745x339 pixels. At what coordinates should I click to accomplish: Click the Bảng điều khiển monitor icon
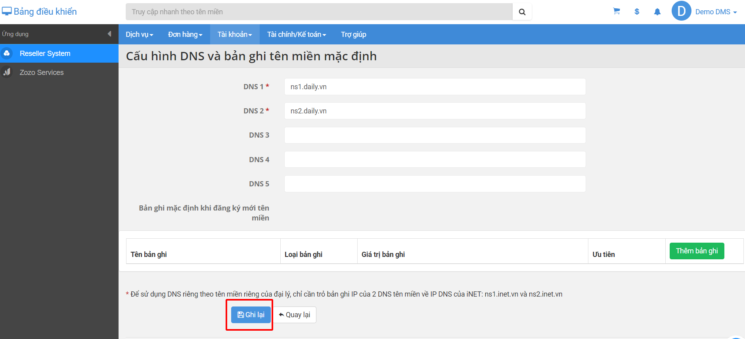[7, 11]
